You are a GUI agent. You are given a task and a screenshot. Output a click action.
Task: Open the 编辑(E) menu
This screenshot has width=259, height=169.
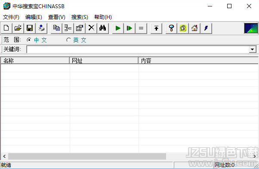coord(34,17)
